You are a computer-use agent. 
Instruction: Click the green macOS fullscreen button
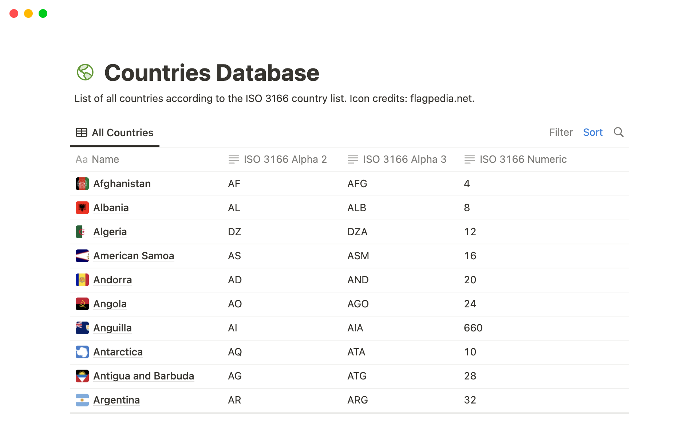tap(43, 13)
